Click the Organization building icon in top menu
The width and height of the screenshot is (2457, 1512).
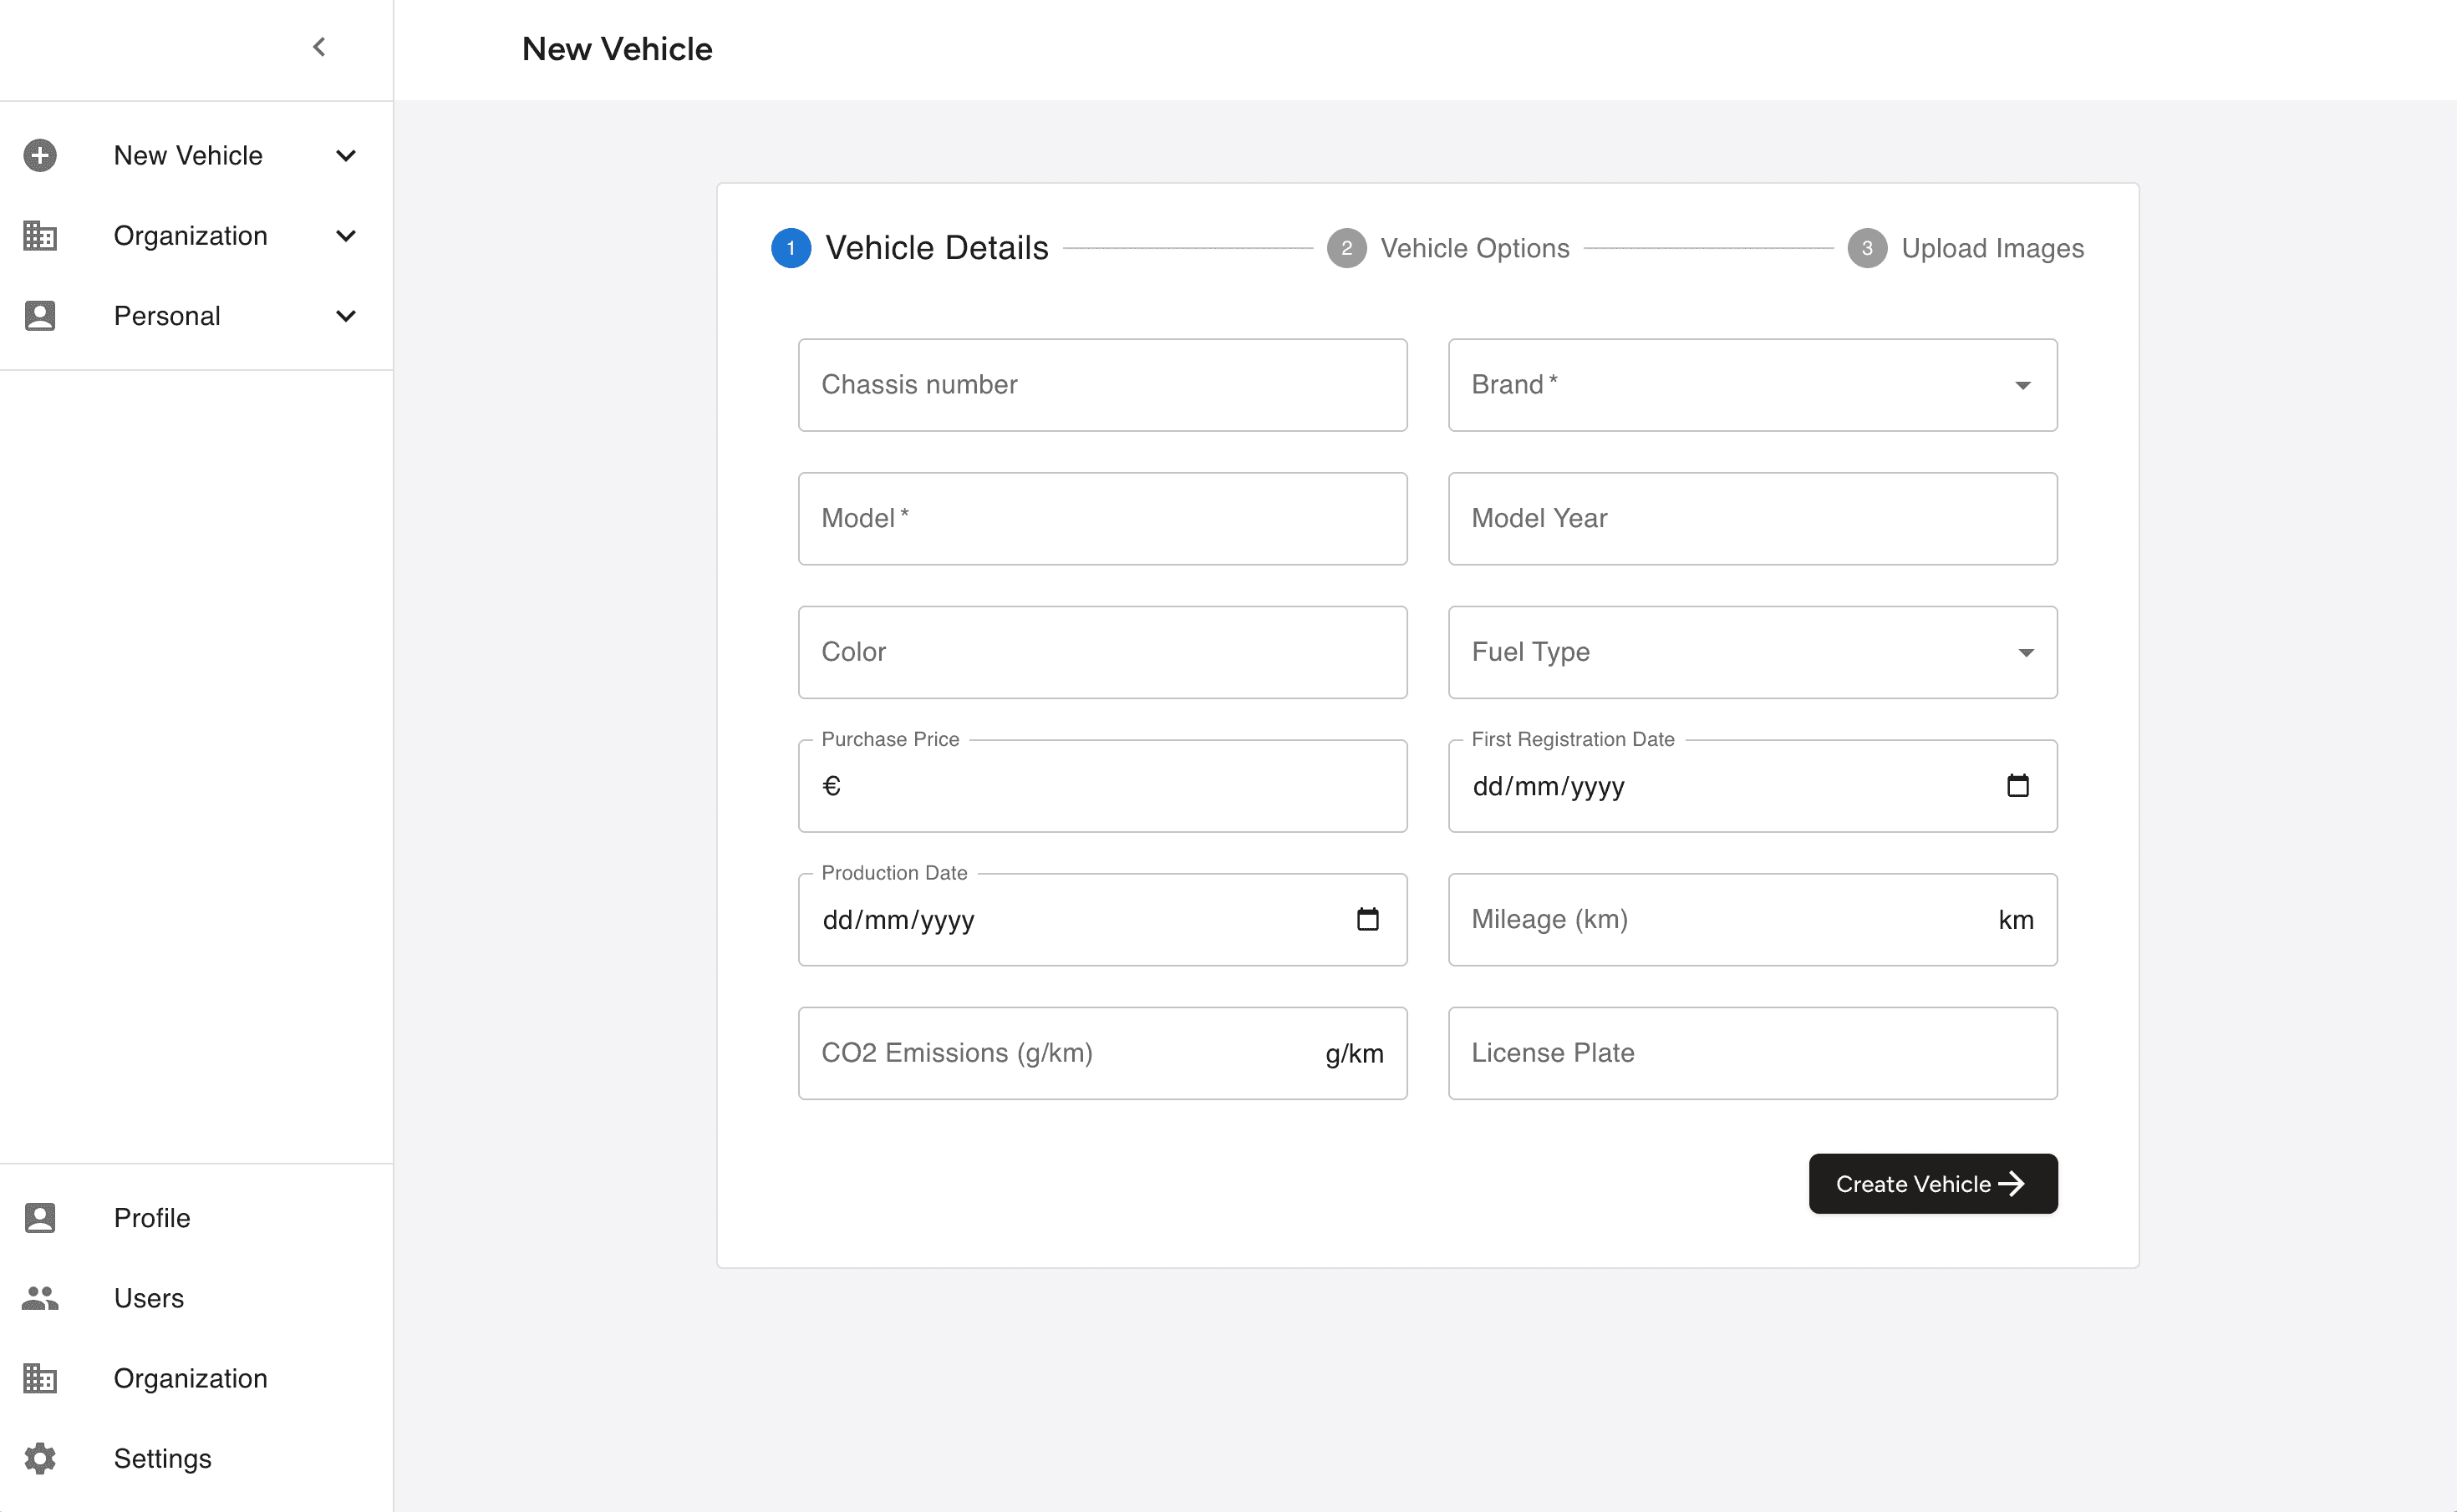click(40, 236)
